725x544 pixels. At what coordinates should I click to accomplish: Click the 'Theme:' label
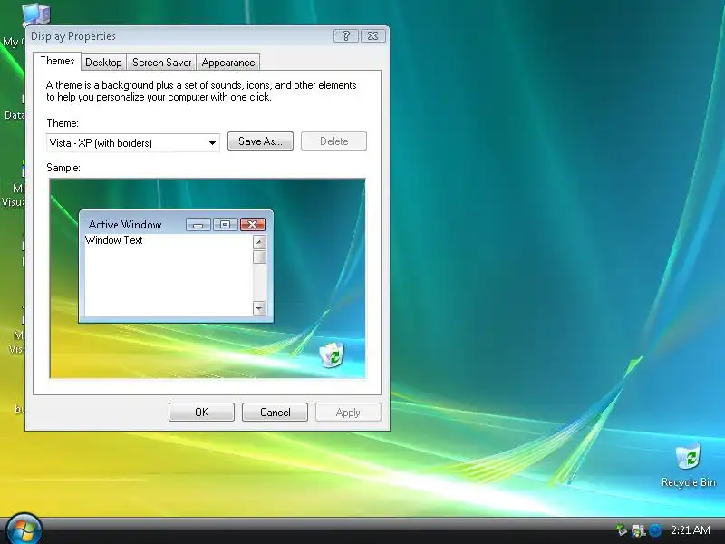[x=63, y=123]
